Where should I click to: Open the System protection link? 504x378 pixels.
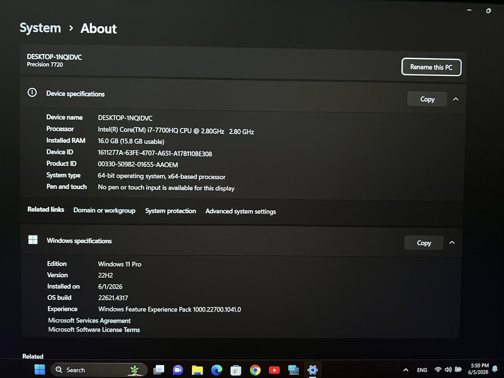(x=170, y=211)
